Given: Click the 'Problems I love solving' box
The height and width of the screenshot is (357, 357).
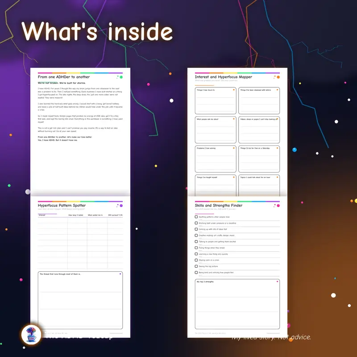Looking at the screenshot, I should coord(216,159).
